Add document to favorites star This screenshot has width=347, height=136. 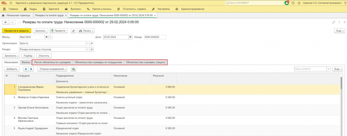[19, 22]
